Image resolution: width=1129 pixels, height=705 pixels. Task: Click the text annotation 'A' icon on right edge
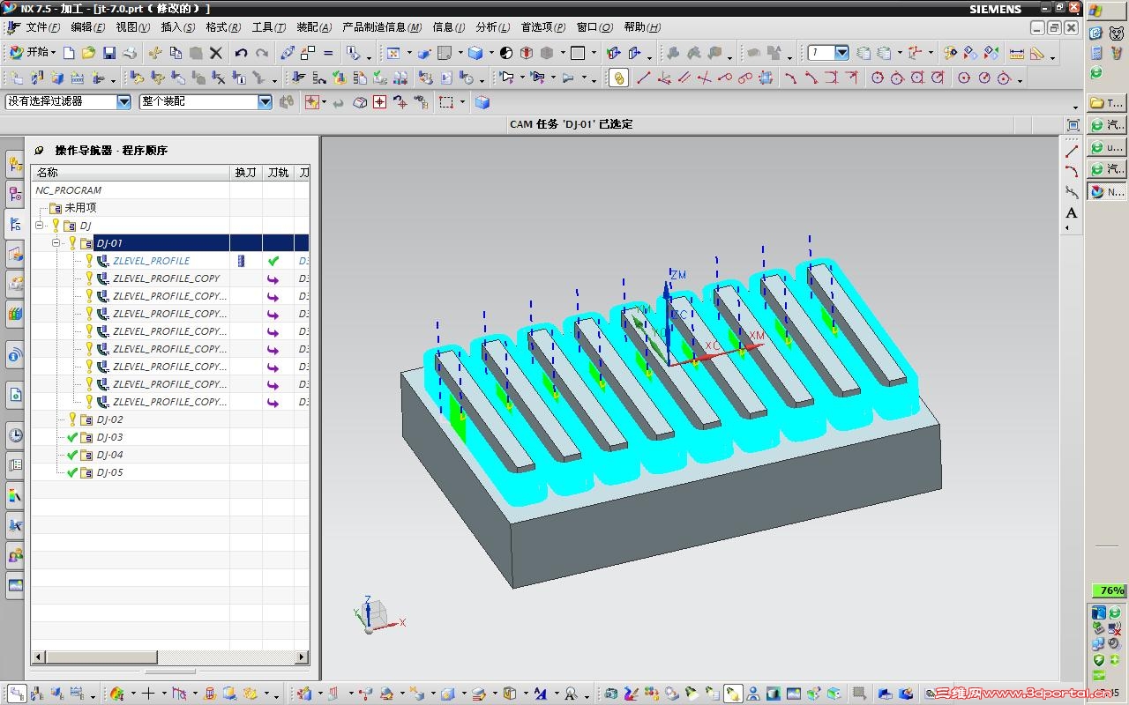pos(1072,212)
